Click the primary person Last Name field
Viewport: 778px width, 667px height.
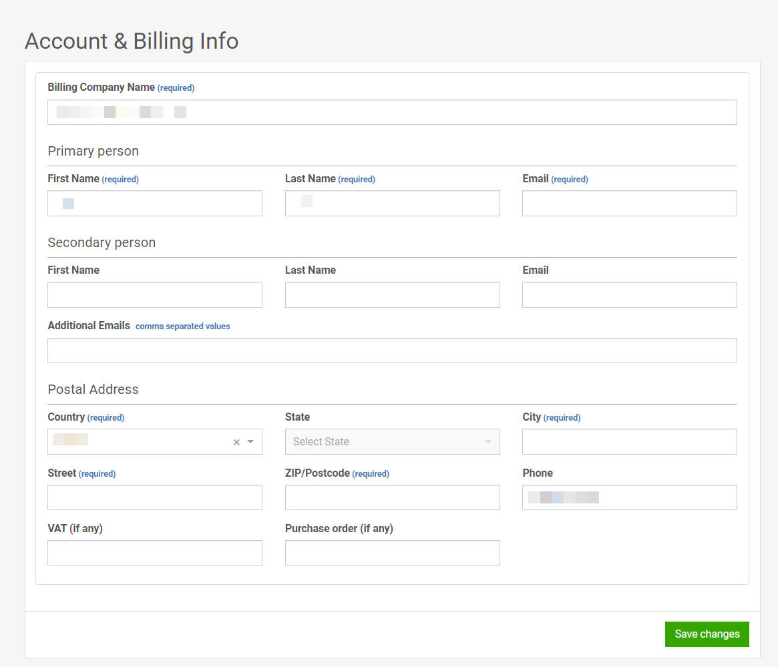point(392,203)
